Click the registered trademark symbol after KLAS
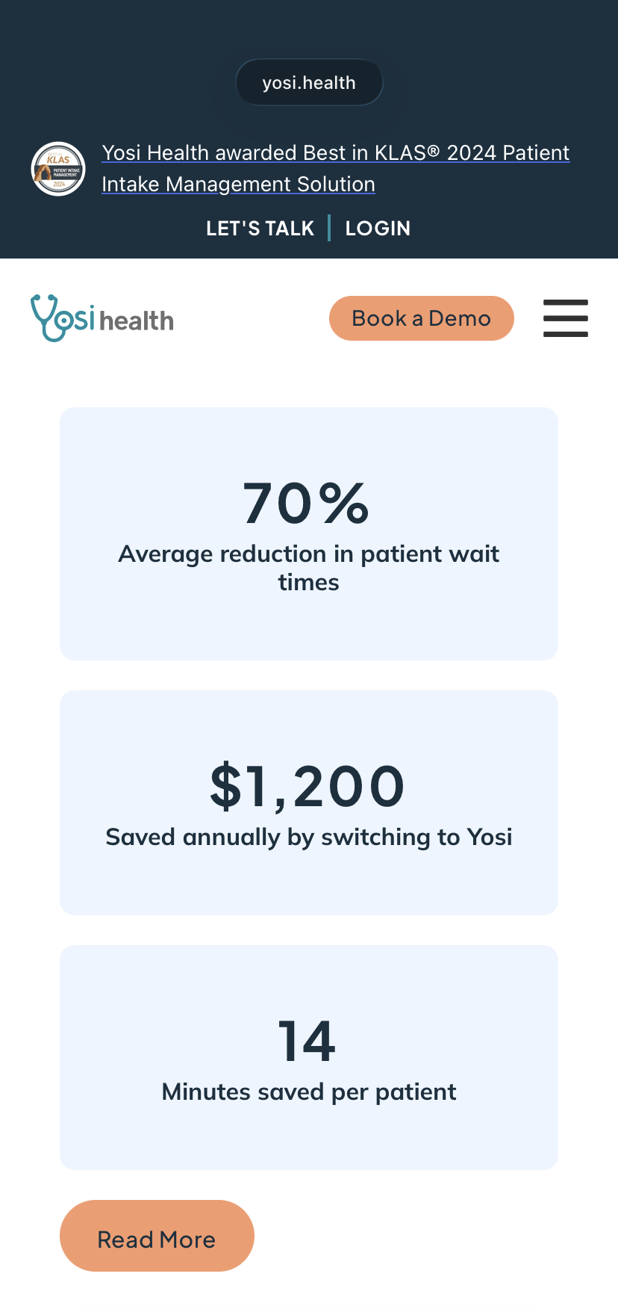618x1312 pixels. click(x=434, y=150)
